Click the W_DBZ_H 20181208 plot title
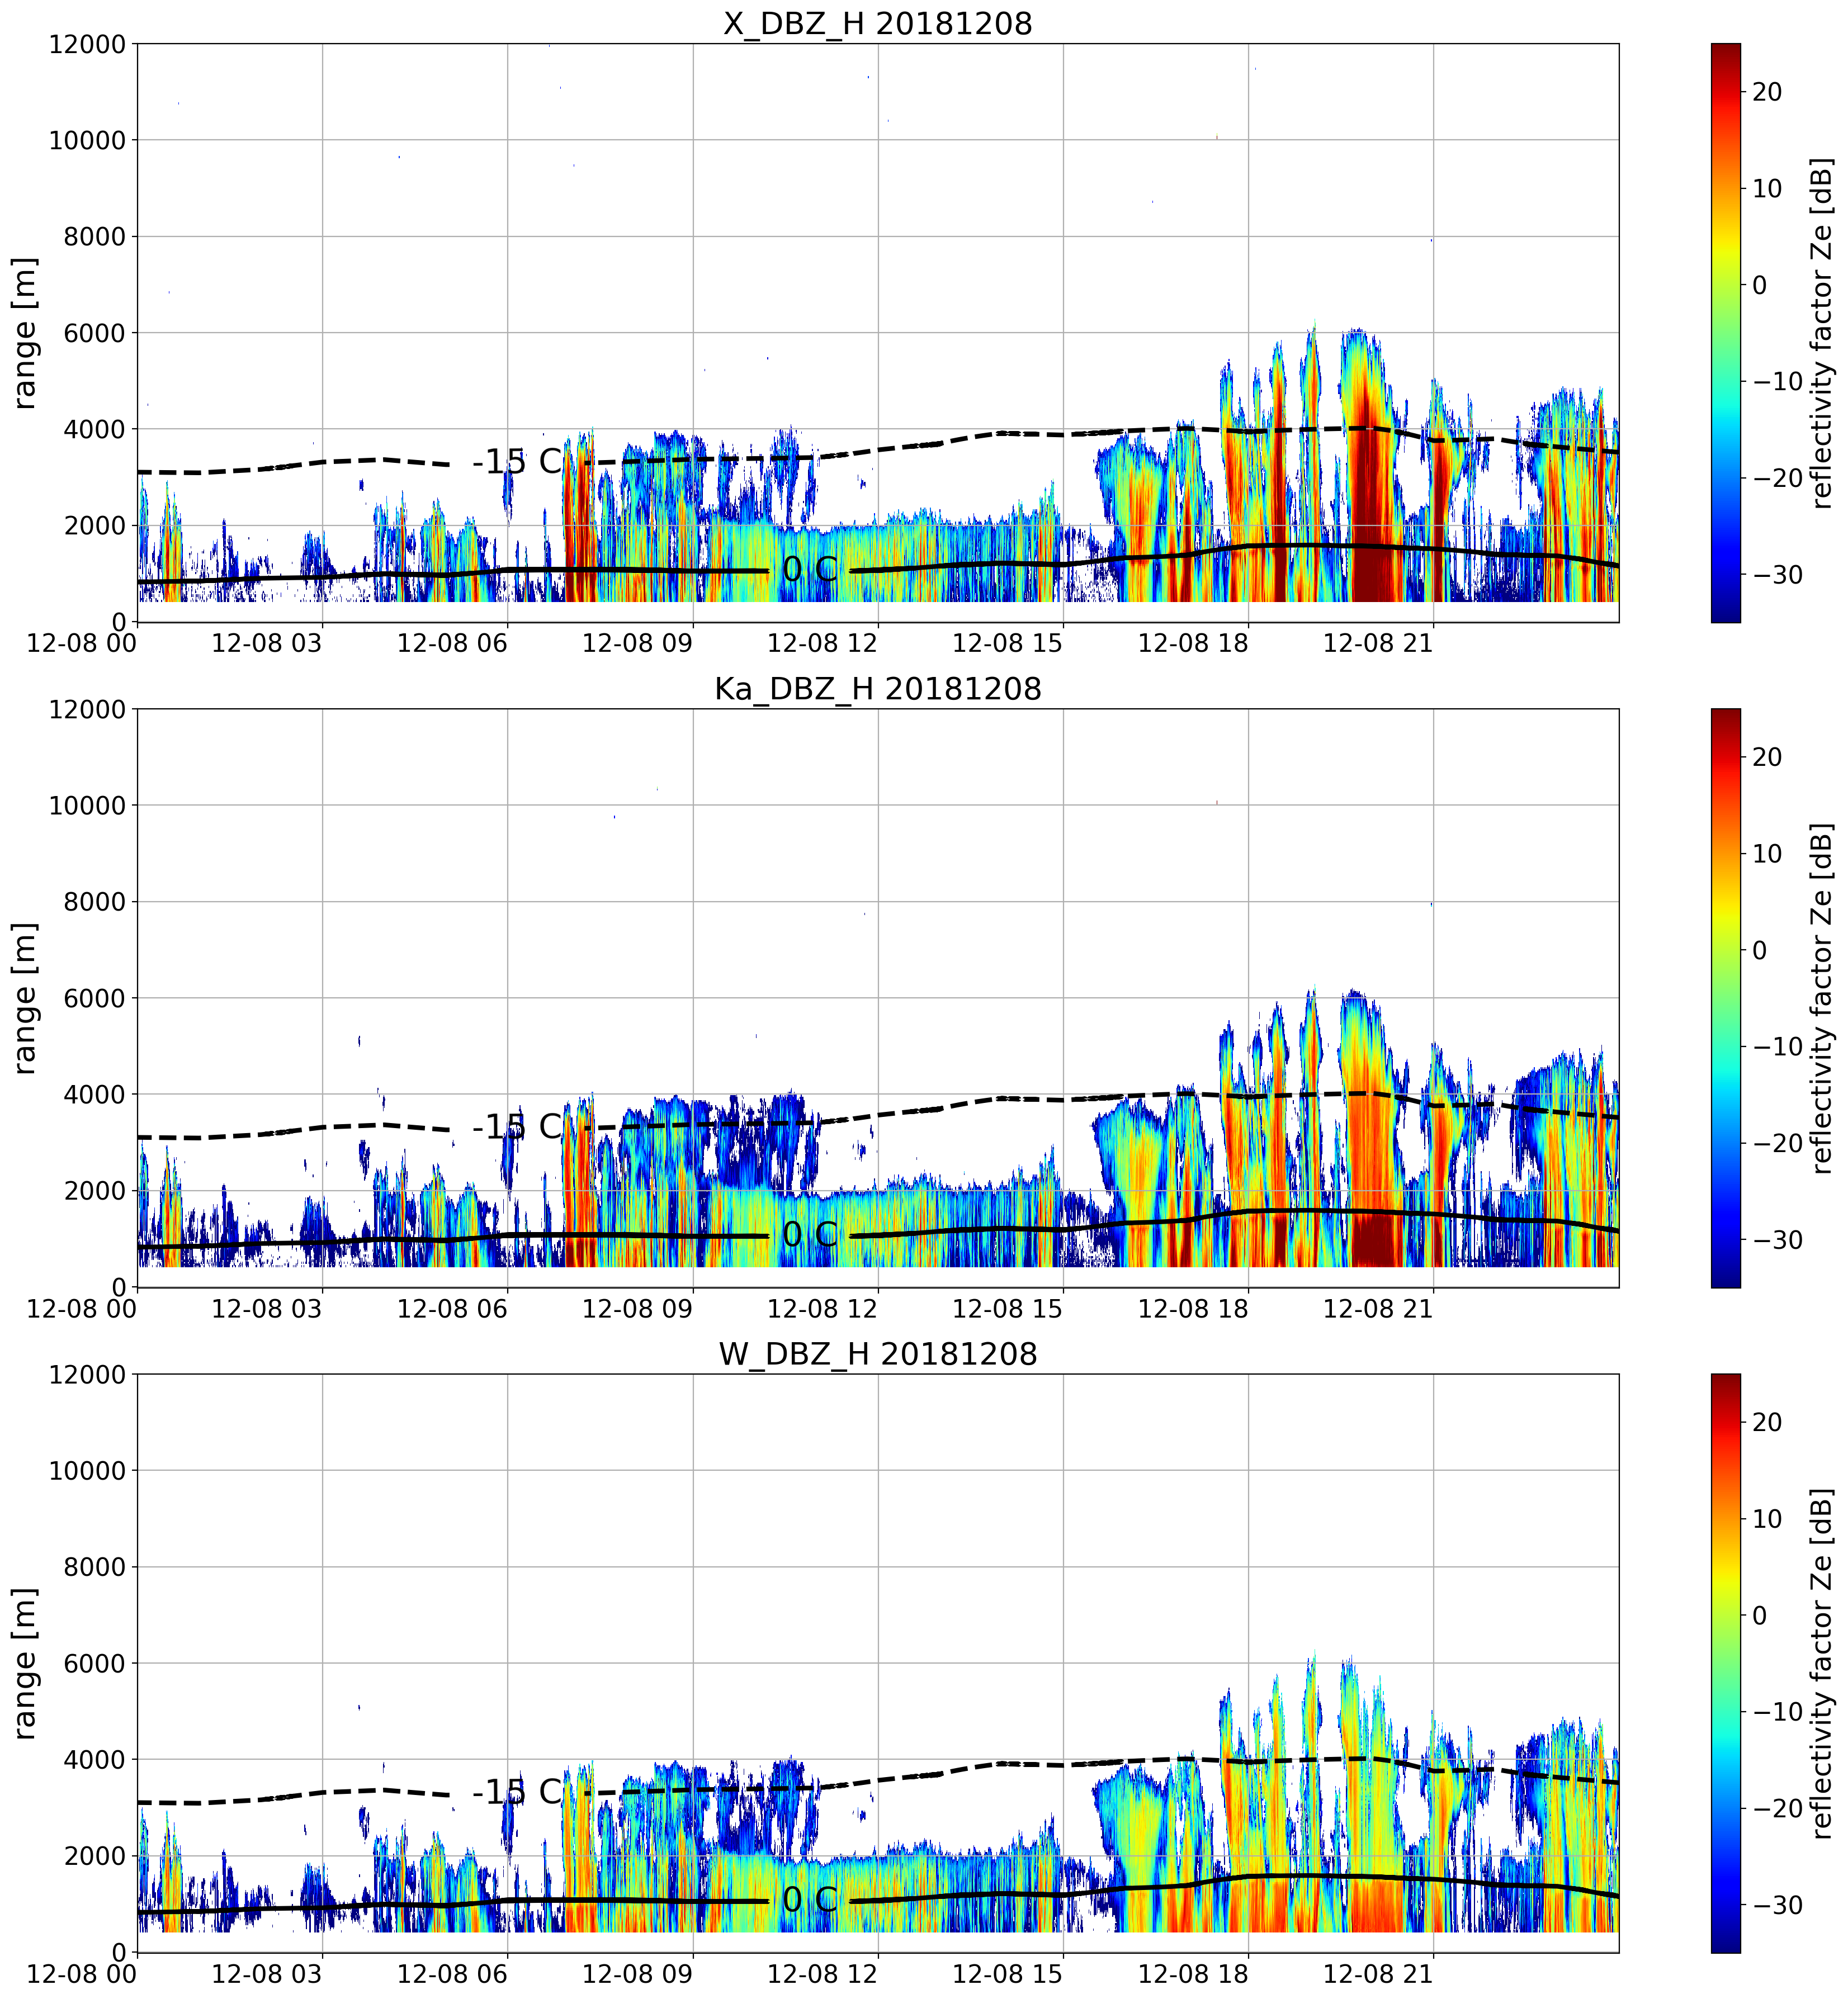 tap(877, 1353)
